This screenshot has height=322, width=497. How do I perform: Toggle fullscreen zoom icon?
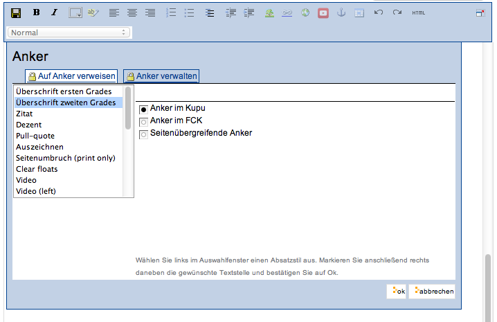click(480, 12)
